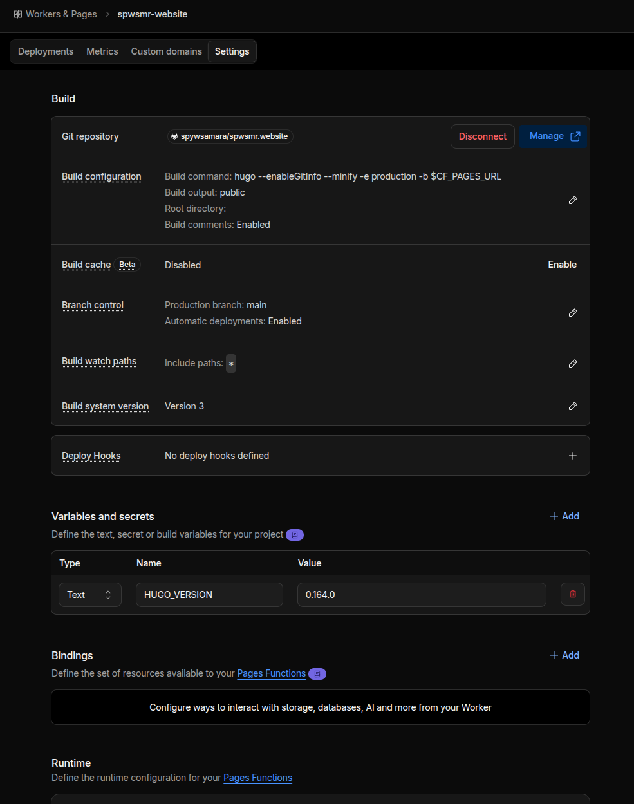Open the Text type dropdown
The width and height of the screenshot is (634, 804).
(90, 595)
